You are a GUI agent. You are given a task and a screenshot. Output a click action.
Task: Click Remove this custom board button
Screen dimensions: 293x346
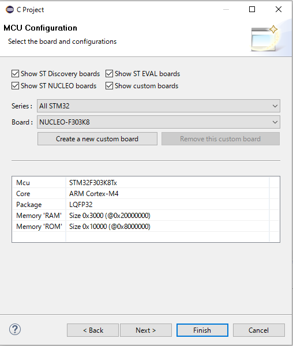[x=220, y=139]
